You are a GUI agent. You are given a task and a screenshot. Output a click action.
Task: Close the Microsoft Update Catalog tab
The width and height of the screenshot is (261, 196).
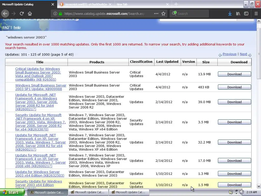point(53,4)
